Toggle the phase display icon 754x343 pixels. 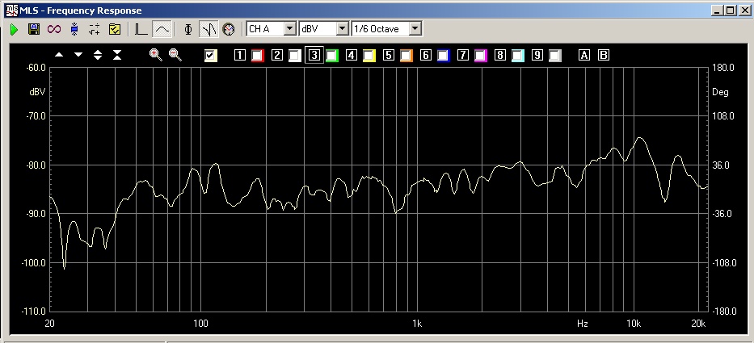[x=188, y=29]
